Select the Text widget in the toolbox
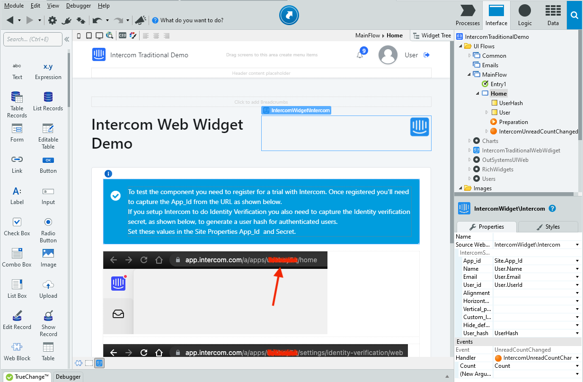This screenshot has width=583, height=382. coord(17,71)
